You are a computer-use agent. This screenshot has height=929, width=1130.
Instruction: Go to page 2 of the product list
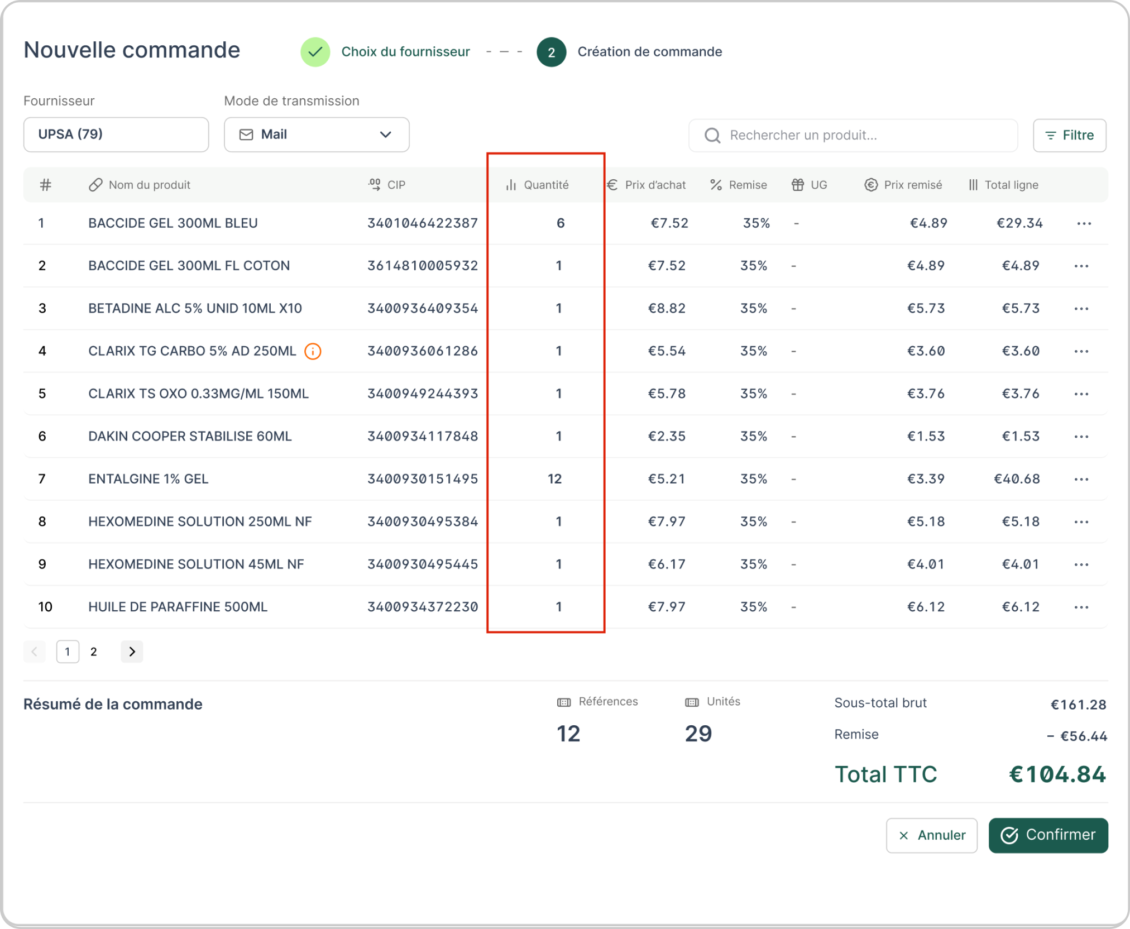[x=94, y=652]
